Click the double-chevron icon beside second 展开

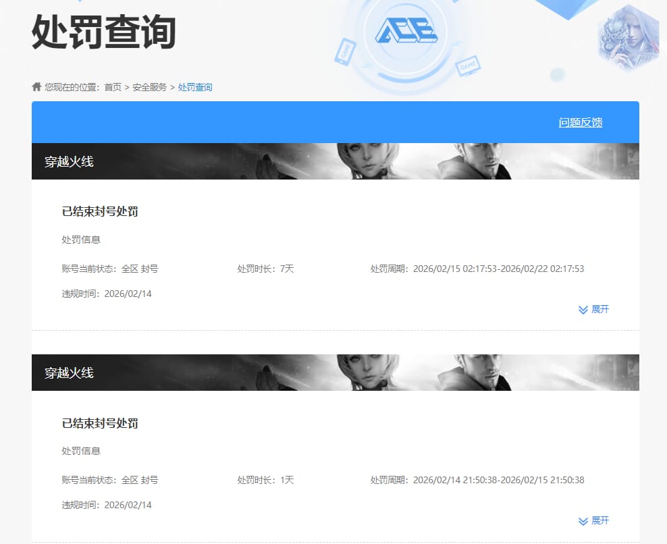582,520
